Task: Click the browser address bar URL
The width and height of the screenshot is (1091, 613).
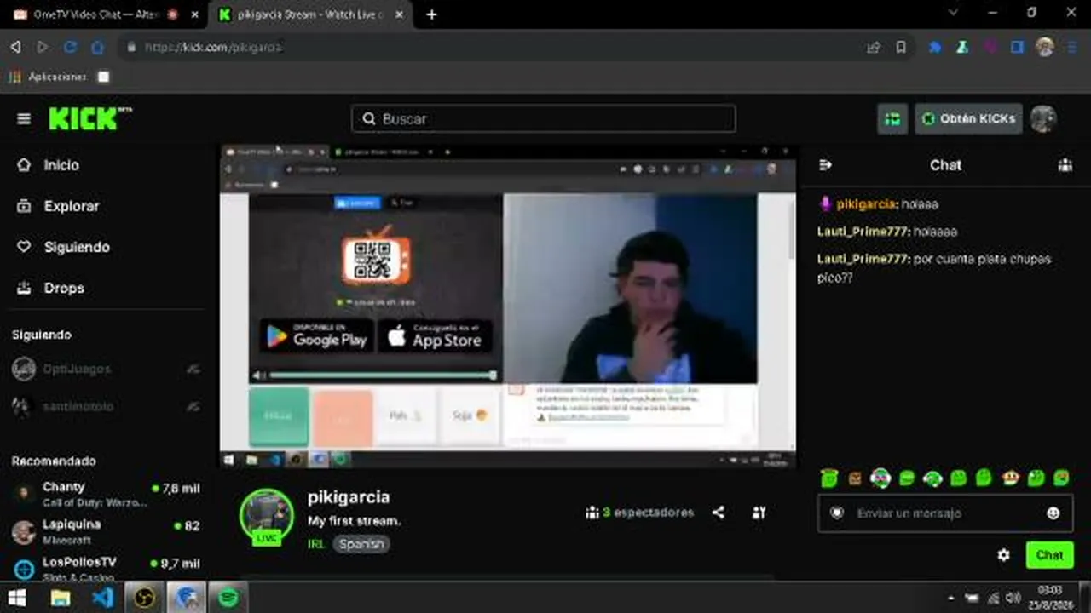Action: click(213, 48)
